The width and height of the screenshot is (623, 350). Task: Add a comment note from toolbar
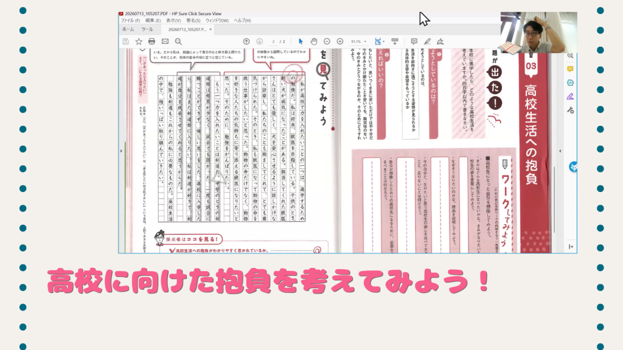click(x=414, y=41)
